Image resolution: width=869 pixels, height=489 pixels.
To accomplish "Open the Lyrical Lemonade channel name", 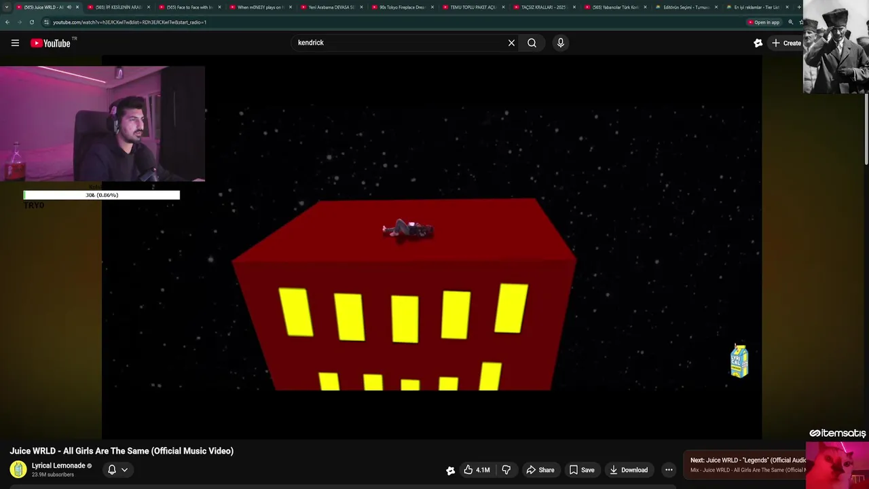I will (58, 465).
